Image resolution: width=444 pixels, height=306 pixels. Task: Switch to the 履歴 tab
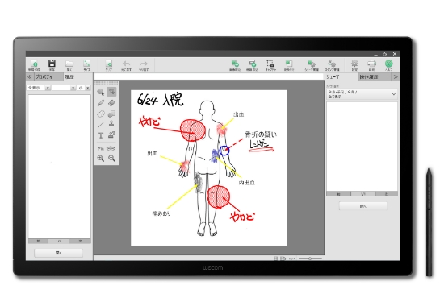click(69, 76)
